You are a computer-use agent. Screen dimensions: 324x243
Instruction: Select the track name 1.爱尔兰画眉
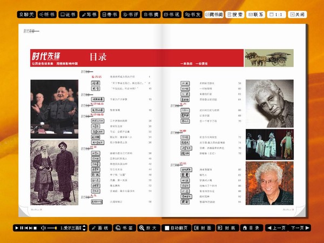click(x=71, y=228)
